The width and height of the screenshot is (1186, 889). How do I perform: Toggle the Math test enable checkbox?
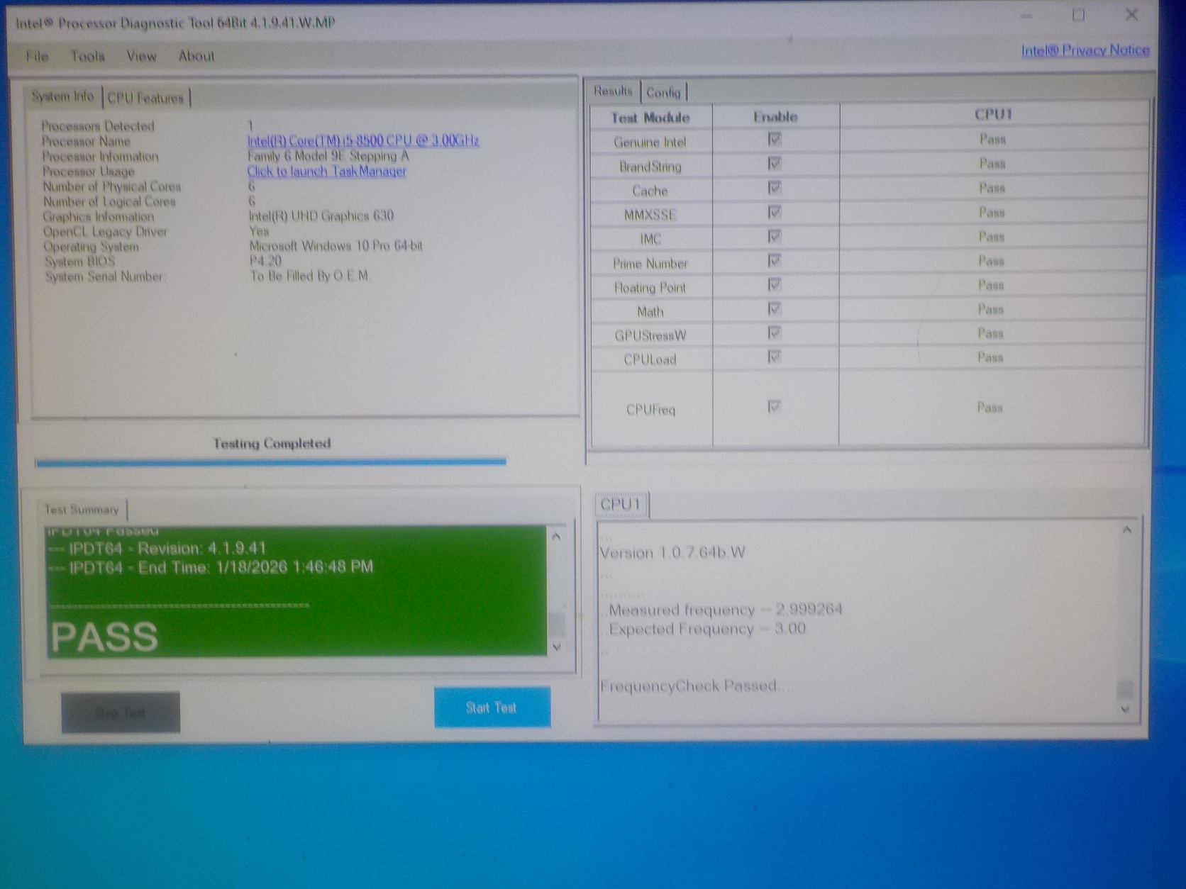coord(775,308)
